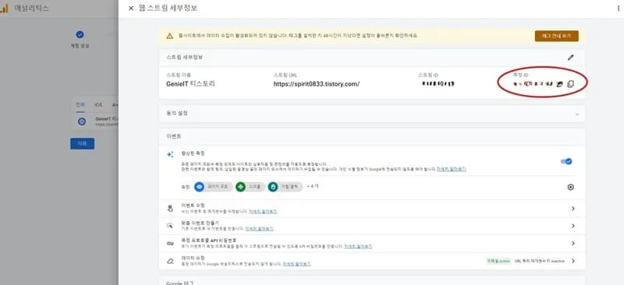Screen dimensions: 624x285
Task: Toggle the enhanced measurement switch
Action: 566,161
